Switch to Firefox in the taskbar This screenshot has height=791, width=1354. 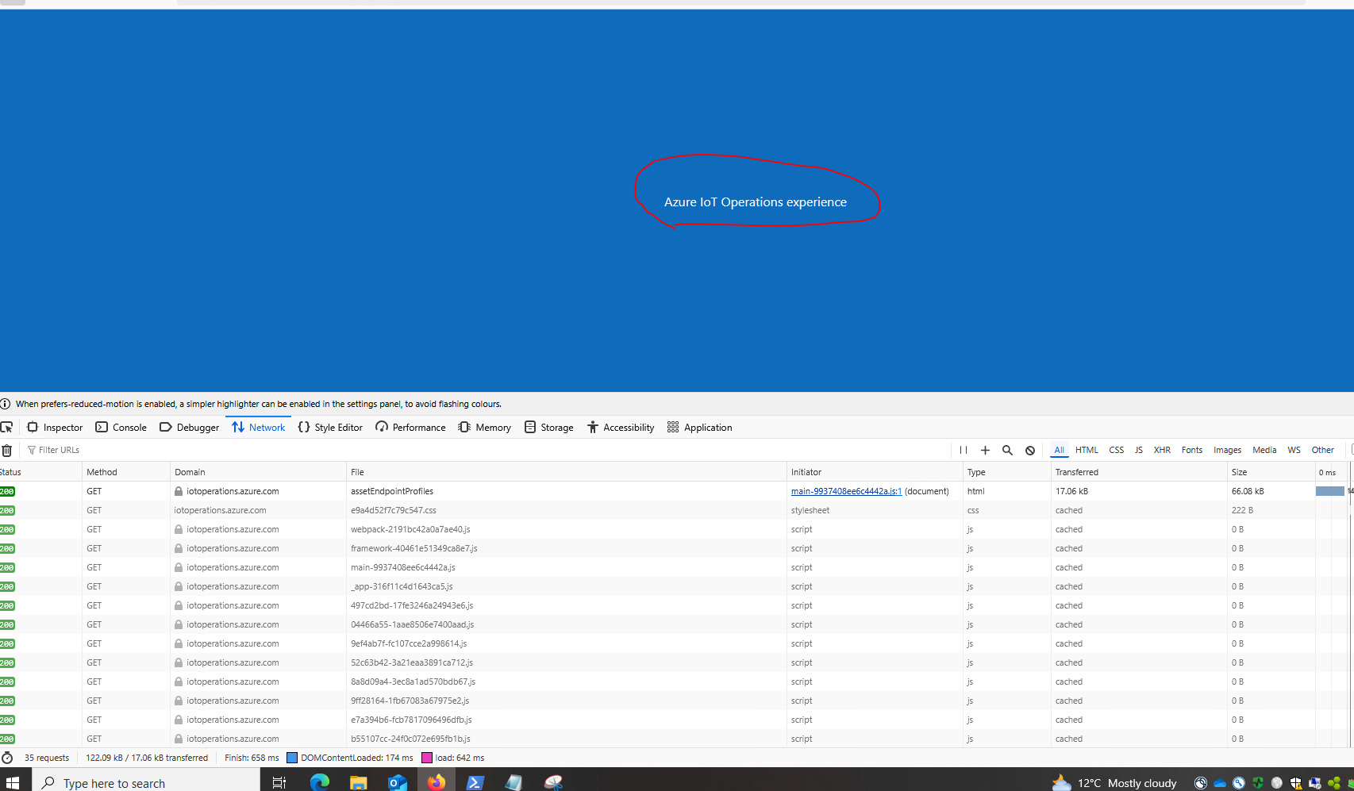coord(436,782)
